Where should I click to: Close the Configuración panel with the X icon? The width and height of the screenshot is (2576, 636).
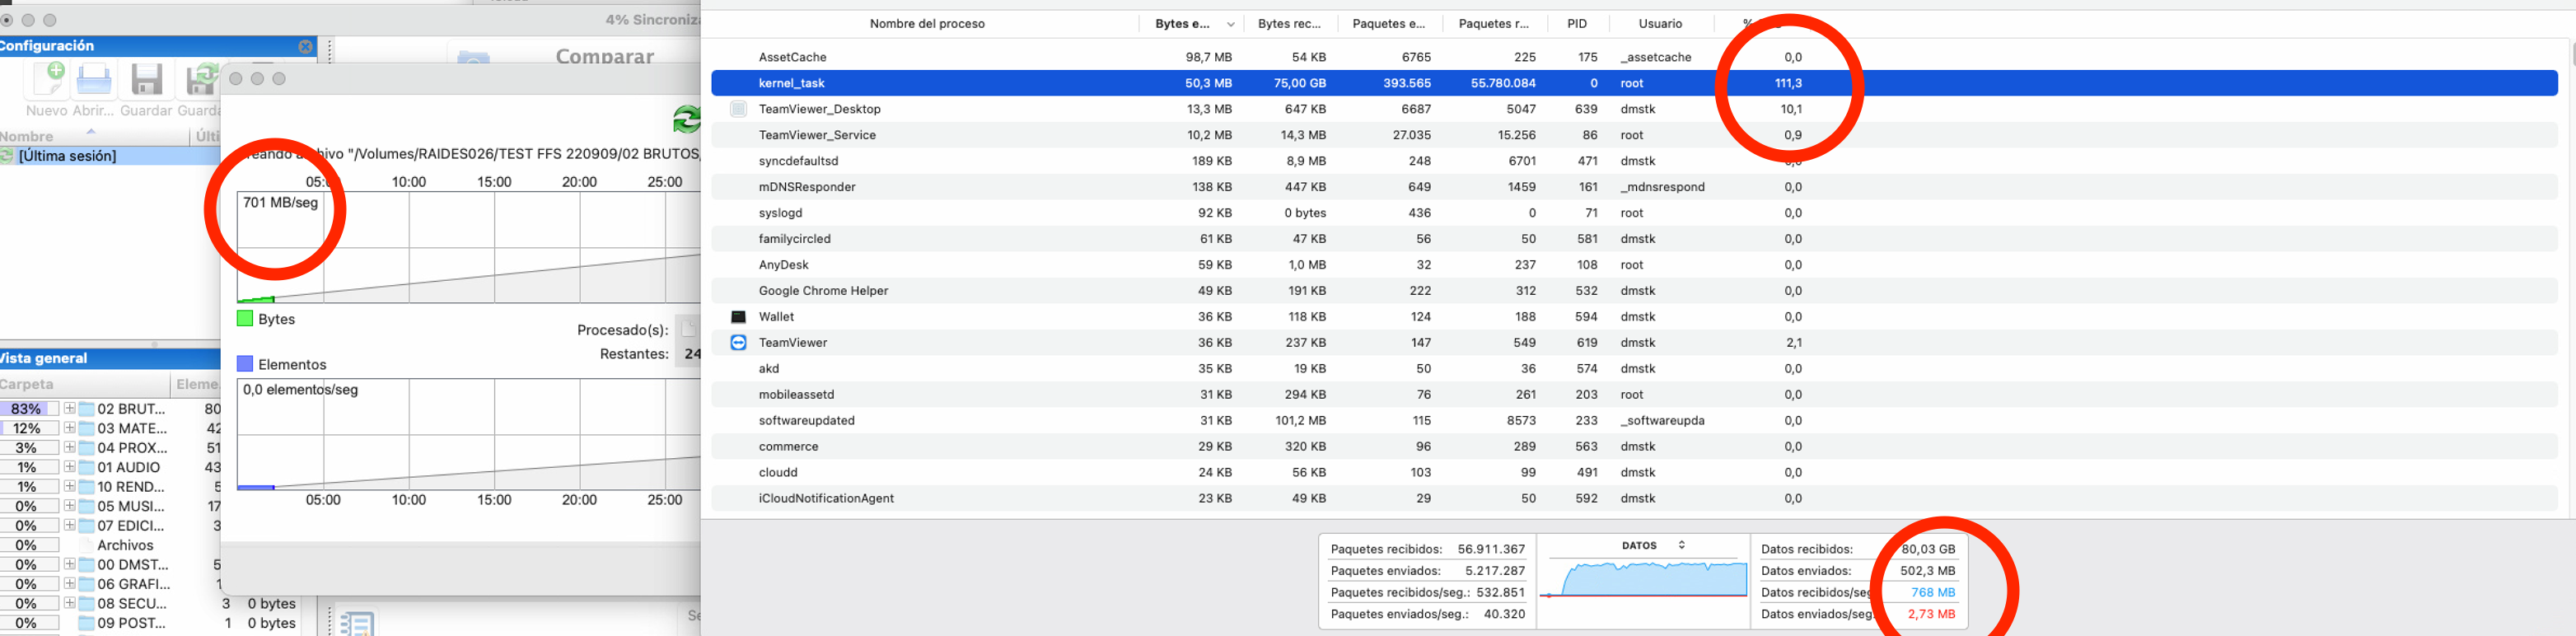click(306, 46)
